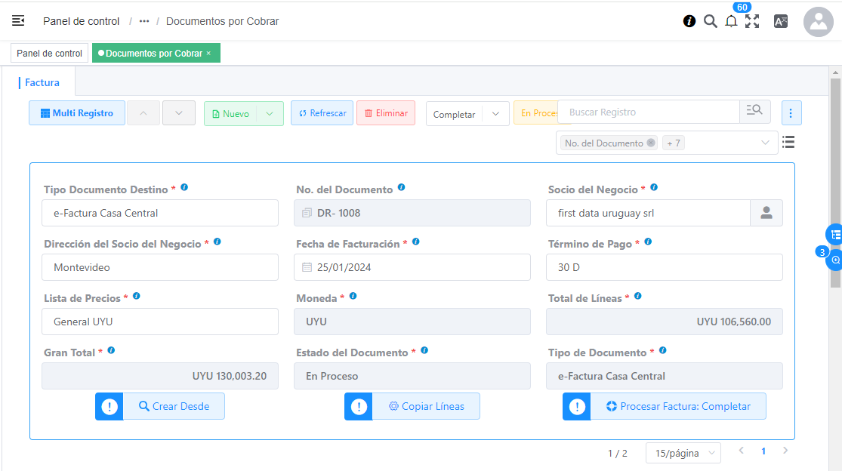The width and height of the screenshot is (842, 471).
Task: Click the black info icon in header
Action: (x=689, y=21)
